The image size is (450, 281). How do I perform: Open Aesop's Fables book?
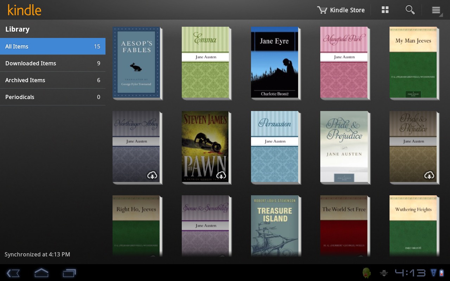click(137, 63)
